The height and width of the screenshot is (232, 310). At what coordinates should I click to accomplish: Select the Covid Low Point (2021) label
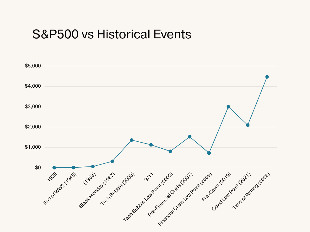[231, 191]
